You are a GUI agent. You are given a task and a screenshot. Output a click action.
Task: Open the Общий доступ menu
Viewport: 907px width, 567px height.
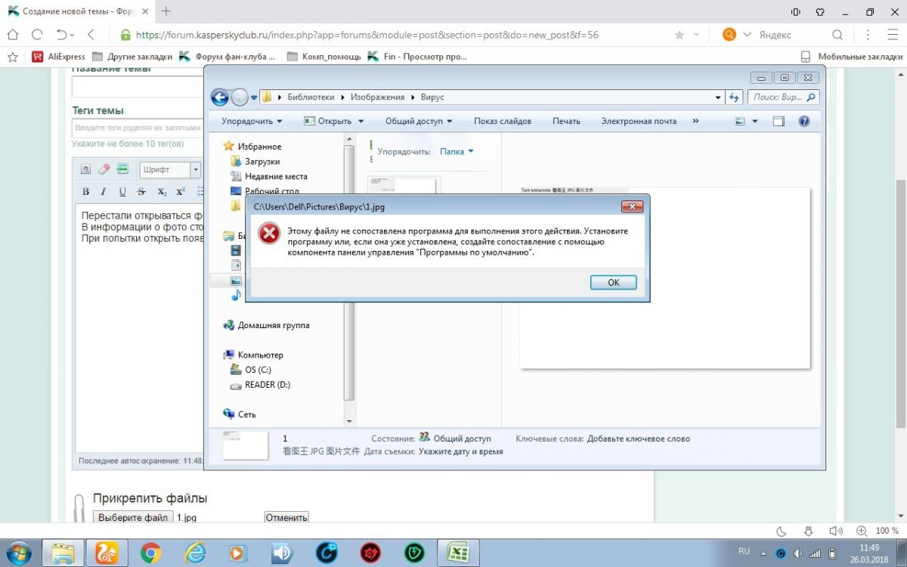point(419,121)
